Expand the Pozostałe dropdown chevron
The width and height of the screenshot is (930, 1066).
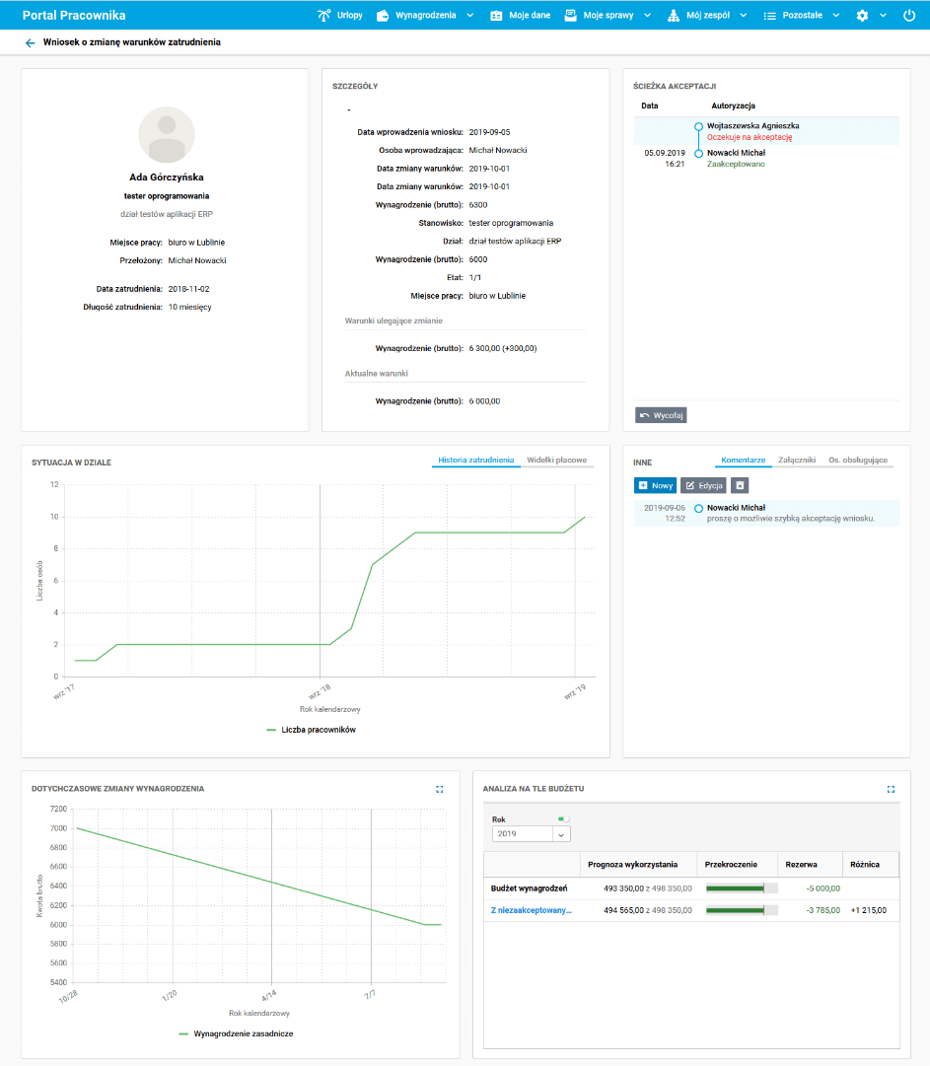836,16
